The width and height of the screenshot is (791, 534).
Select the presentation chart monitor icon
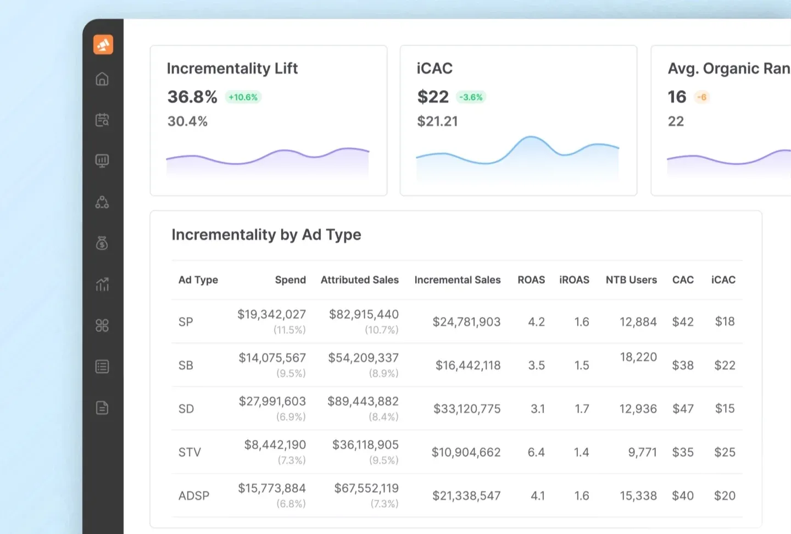102,161
